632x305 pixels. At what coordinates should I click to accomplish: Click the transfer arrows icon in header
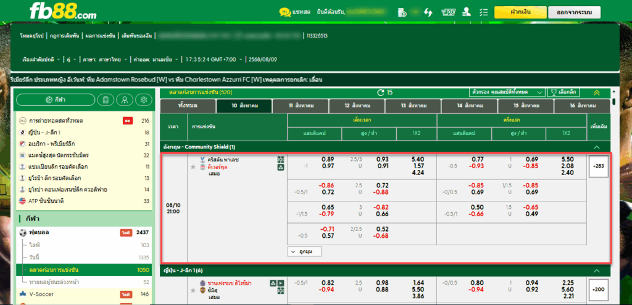(428, 12)
